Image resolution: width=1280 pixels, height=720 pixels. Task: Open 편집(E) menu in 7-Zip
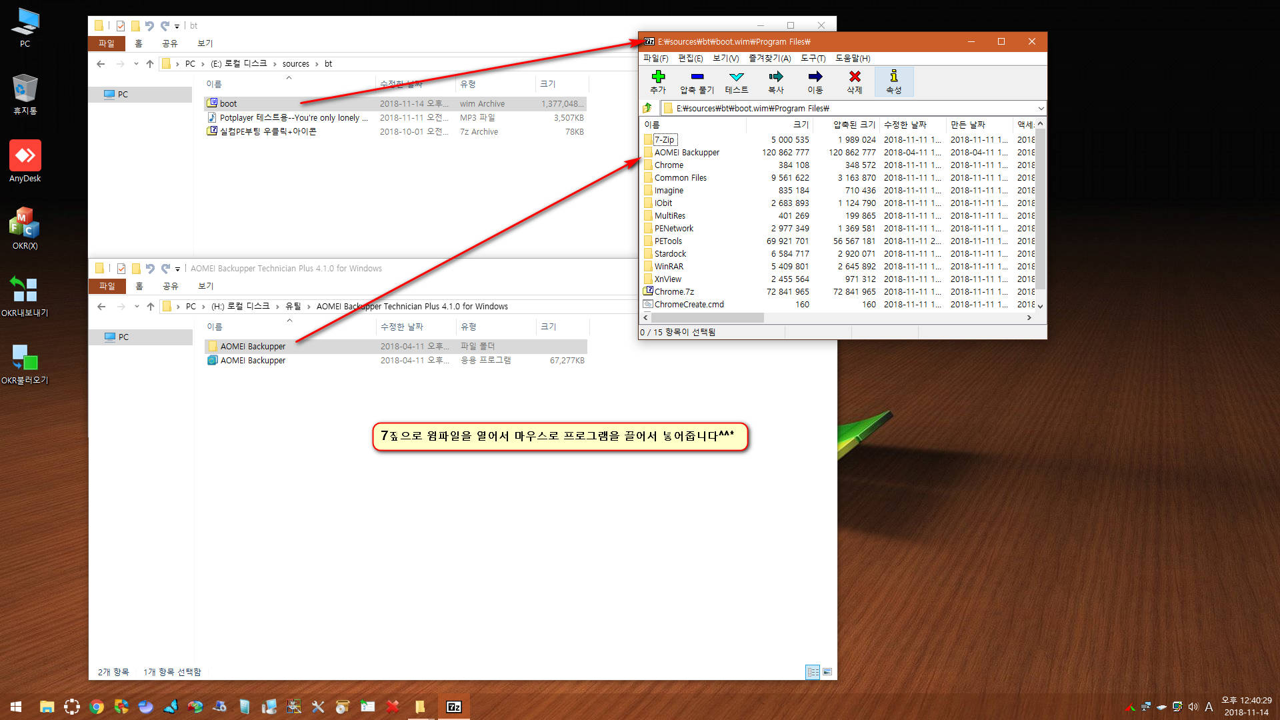tap(691, 59)
